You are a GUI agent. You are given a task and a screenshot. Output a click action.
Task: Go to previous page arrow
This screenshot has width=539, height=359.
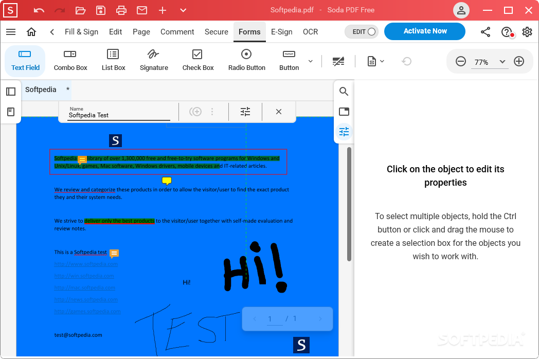(255, 319)
